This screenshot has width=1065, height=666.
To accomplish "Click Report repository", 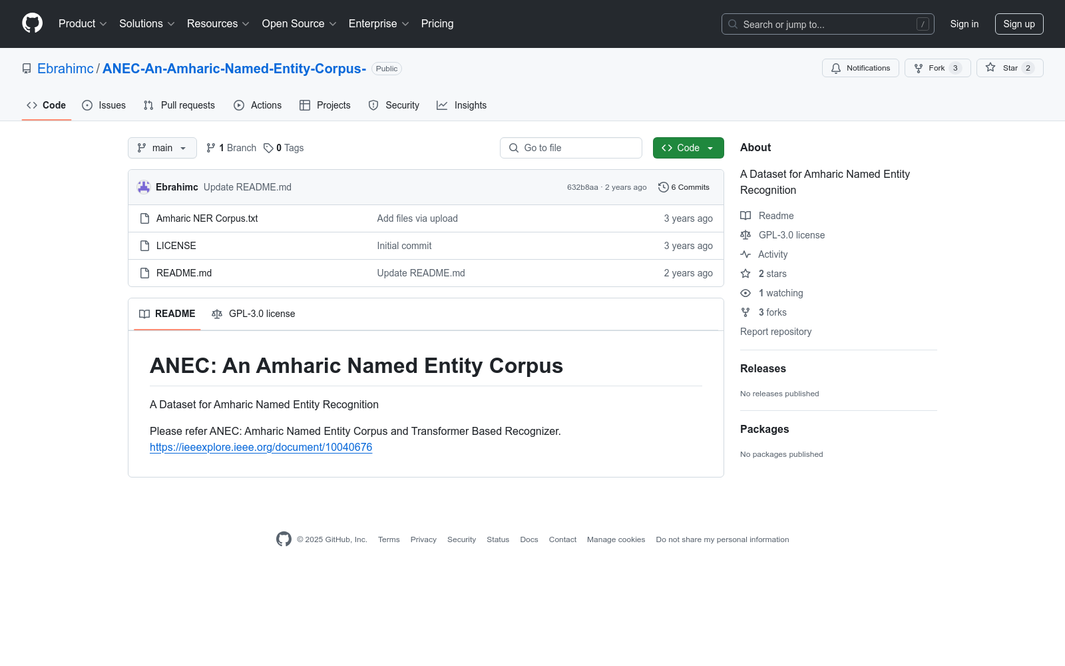I will [x=775, y=332].
